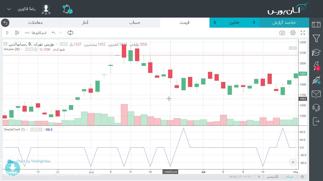
Task: Open the education graduation cap icon
Action: tap(316, 52)
